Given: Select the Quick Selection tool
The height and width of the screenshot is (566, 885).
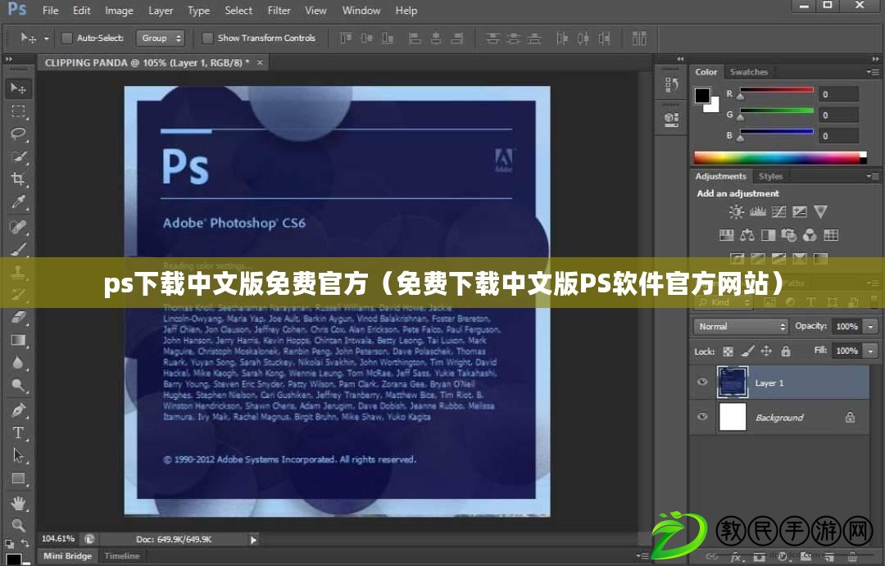Looking at the screenshot, I should (x=18, y=157).
